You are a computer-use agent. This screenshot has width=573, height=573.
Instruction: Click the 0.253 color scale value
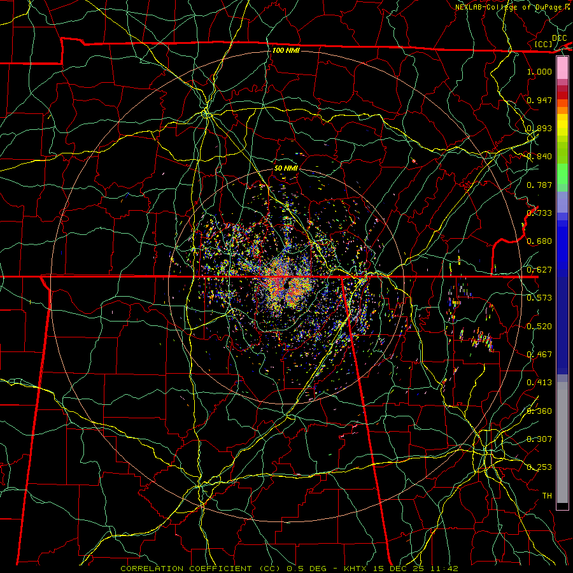tap(539, 467)
